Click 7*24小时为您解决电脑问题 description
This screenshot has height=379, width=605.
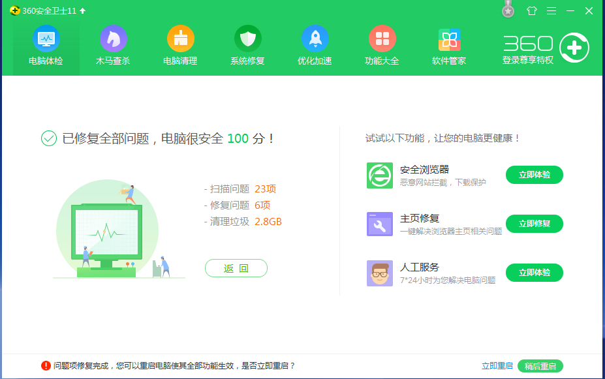click(x=448, y=280)
